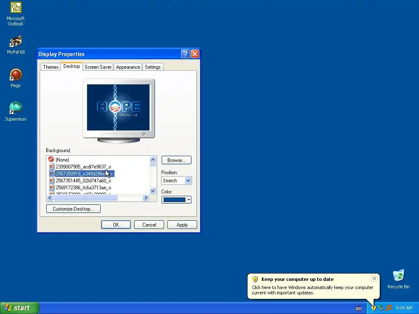Click the image icon beside 2399007905_acdf7e9637_o
Viewport: 419px width, 314px height.
click(52, 167)
